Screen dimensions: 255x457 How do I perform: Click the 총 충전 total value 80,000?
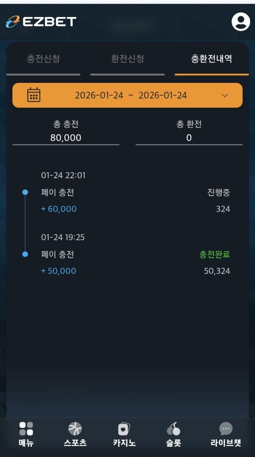point(66,138)
